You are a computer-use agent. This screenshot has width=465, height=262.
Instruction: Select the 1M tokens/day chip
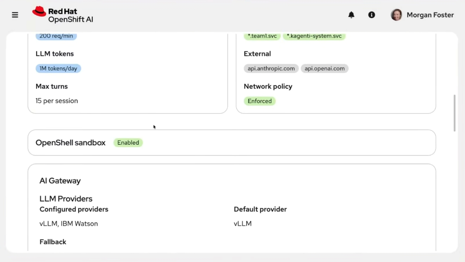pyautogui.click(x=58, y=68)
